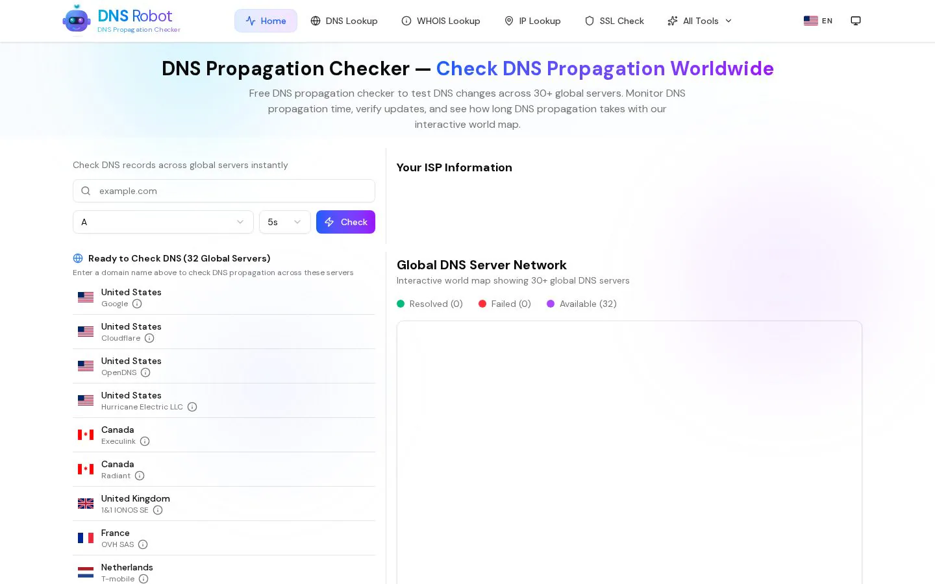This screenshot has width=935, height=584.
Task: Show info for the Google server
Action: [x=137, y=304]
